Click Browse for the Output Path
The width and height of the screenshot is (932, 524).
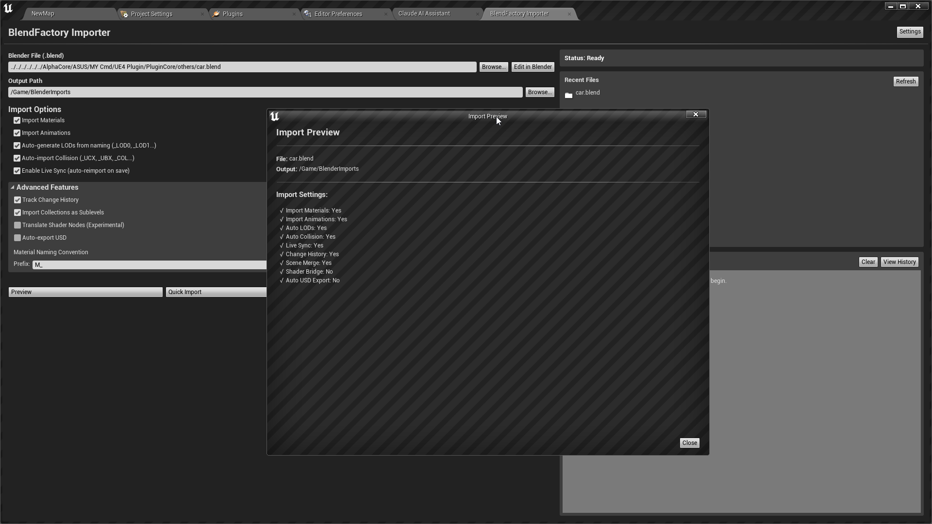[540, 92]
